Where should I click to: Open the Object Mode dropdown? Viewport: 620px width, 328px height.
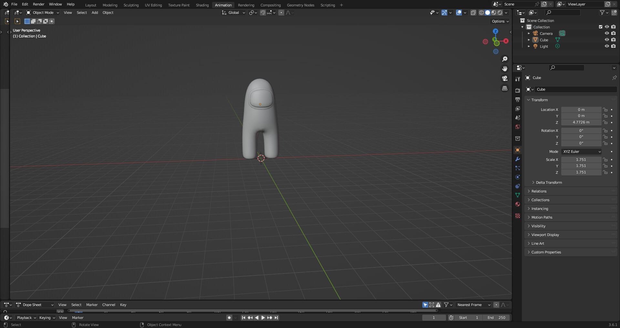43,13
